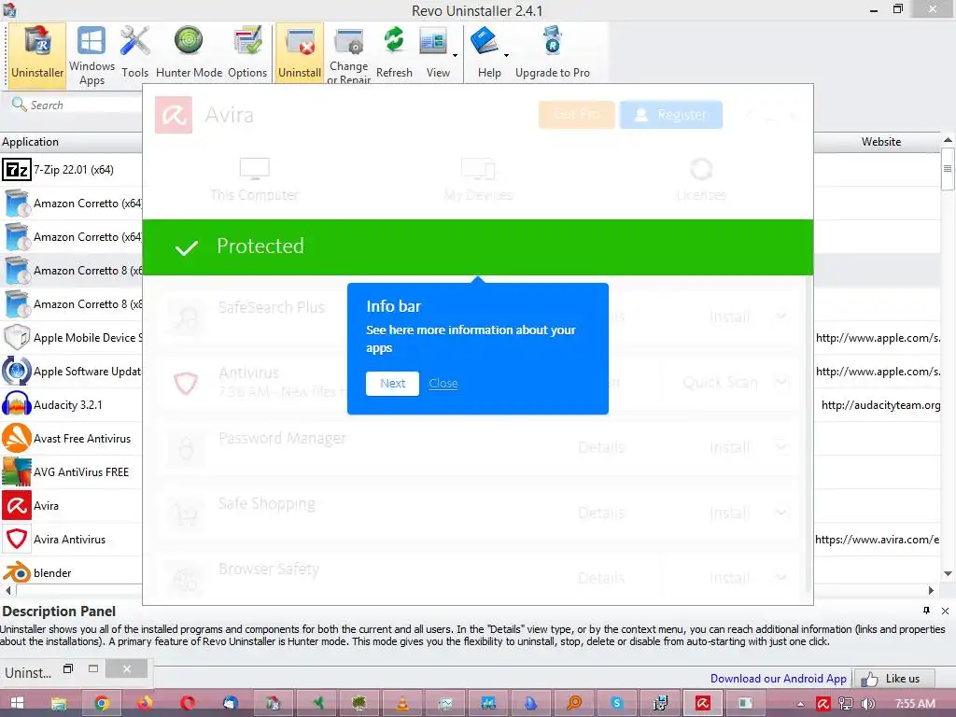956x717 pixels.
Task: Select the AVG AntiVirus FREE icon
Action: [x=17, y=471]
